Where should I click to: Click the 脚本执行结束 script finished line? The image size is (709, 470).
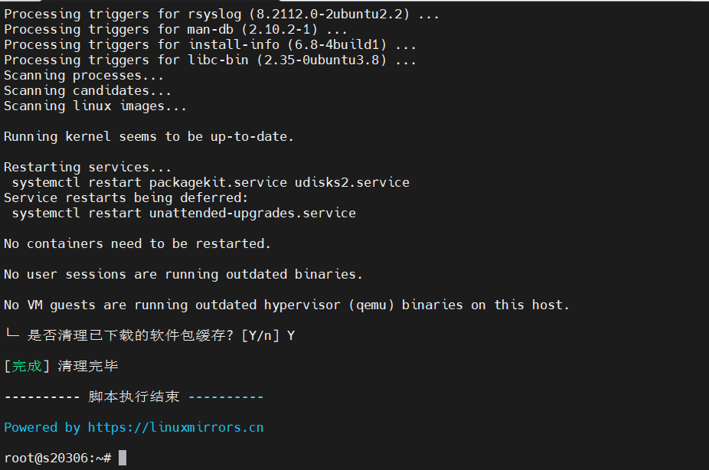pyautogui.click(x=133, y=397)
